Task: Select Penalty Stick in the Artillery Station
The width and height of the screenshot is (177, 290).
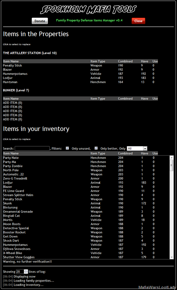Action: [80, 65]
